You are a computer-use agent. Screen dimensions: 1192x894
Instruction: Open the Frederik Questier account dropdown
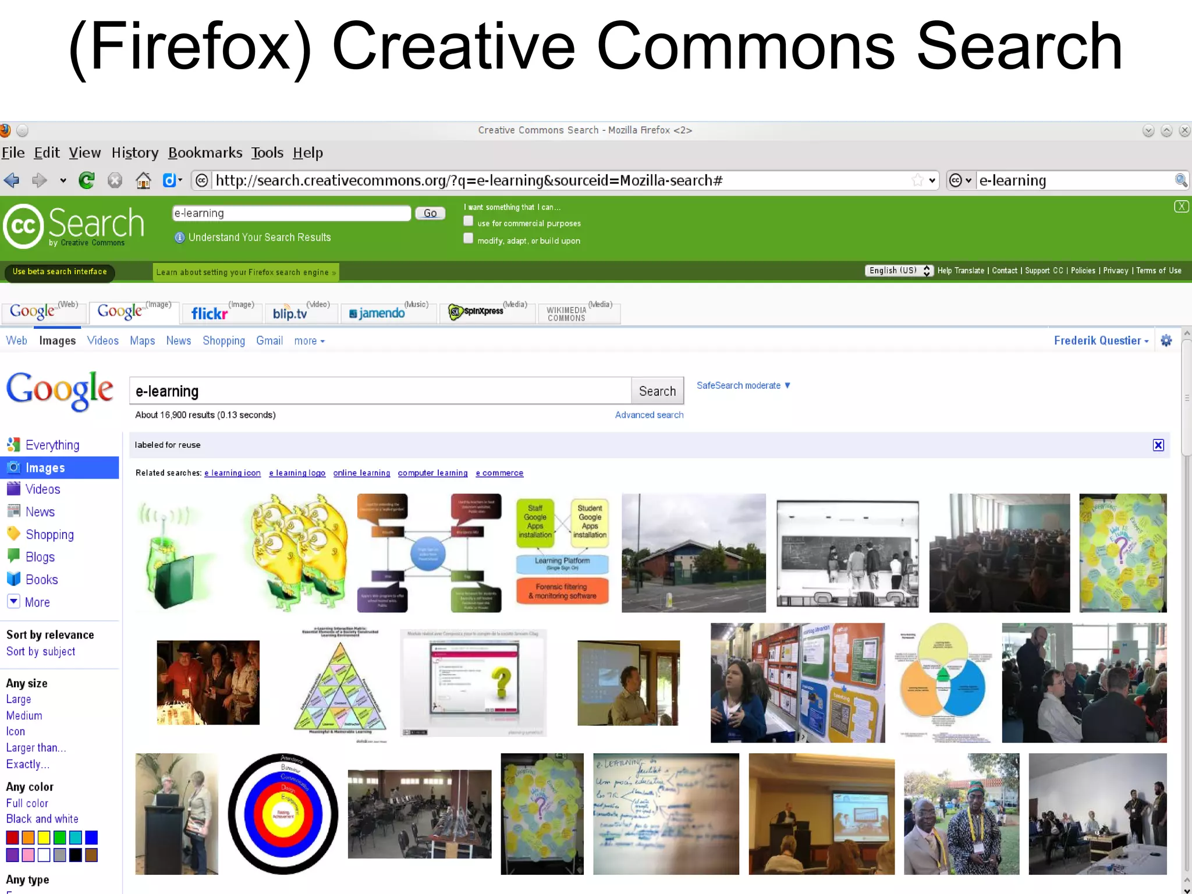point(1101,340)
